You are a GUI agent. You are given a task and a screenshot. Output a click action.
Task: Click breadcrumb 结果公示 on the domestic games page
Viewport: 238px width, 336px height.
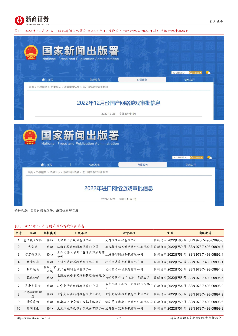click(x=56, y=87)
